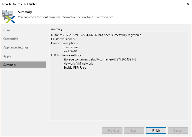192x137 pixels.
Task: Click the greyed-out Cancel button
Action: click(x=178, y=131)
